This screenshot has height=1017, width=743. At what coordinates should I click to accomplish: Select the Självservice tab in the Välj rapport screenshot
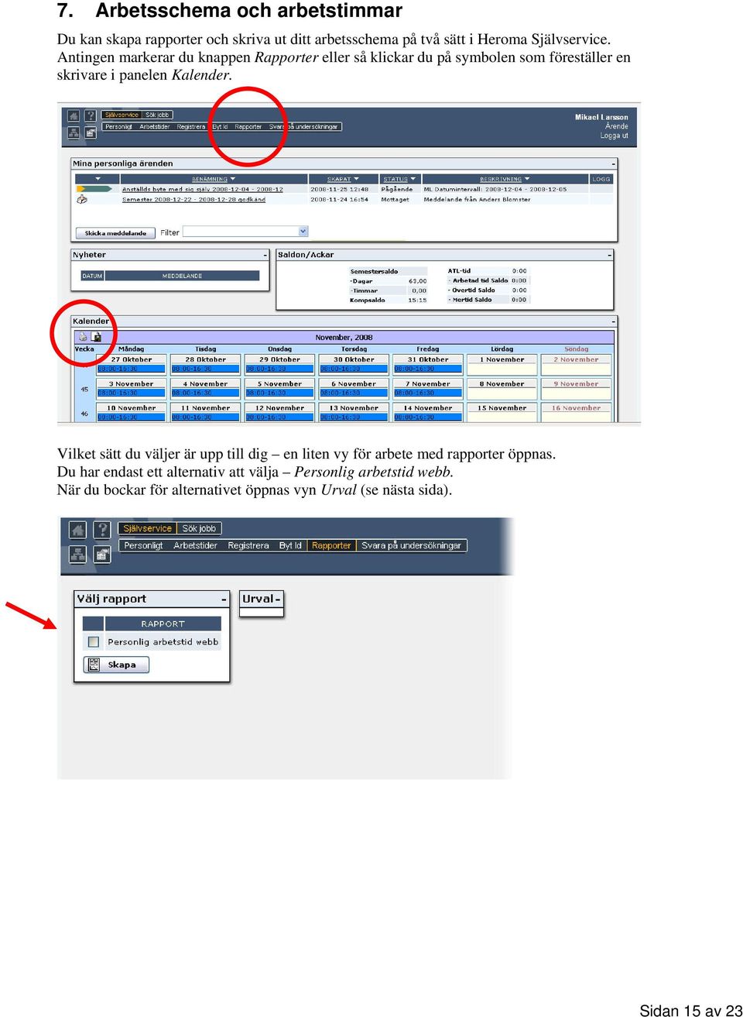[x=147, y=528]
